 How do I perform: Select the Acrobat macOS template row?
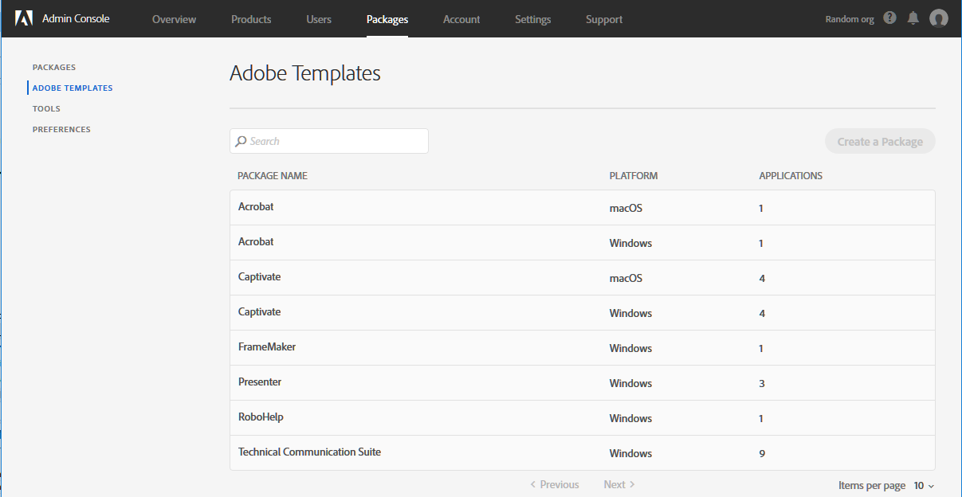click(x=582, y=208)
